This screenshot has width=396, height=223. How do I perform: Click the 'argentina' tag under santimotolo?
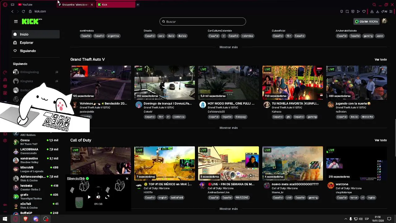click(113, 36)
